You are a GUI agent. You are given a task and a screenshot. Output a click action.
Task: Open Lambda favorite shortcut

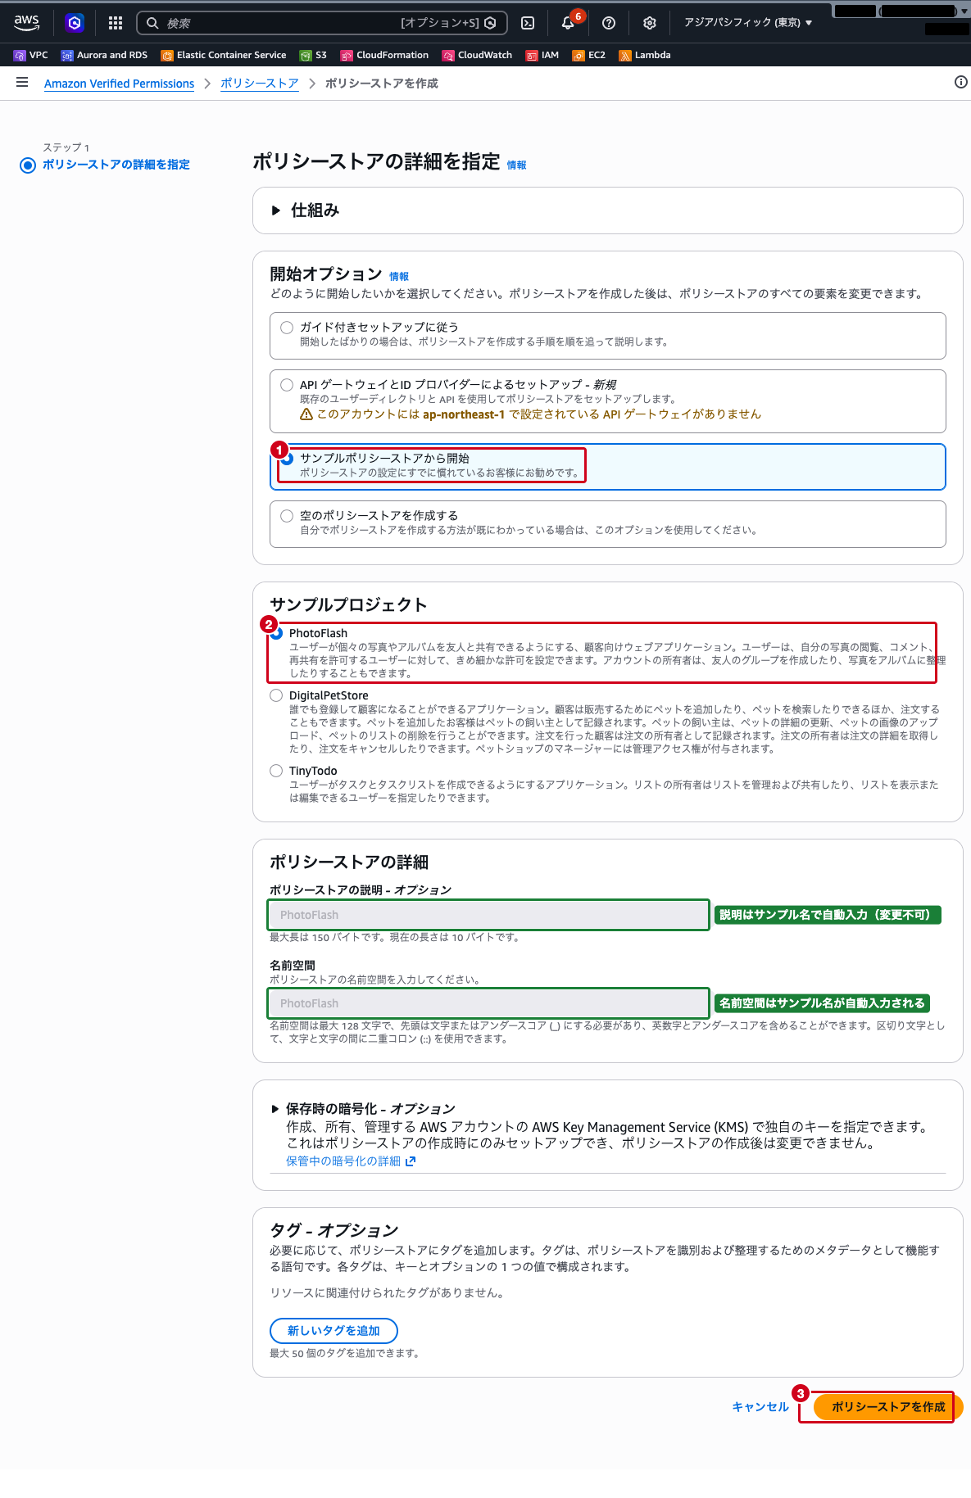(645, 55)
